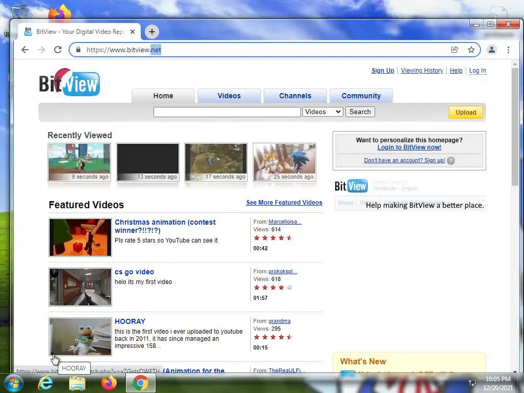Click the lock icon in the address bar

coord(78,50)
